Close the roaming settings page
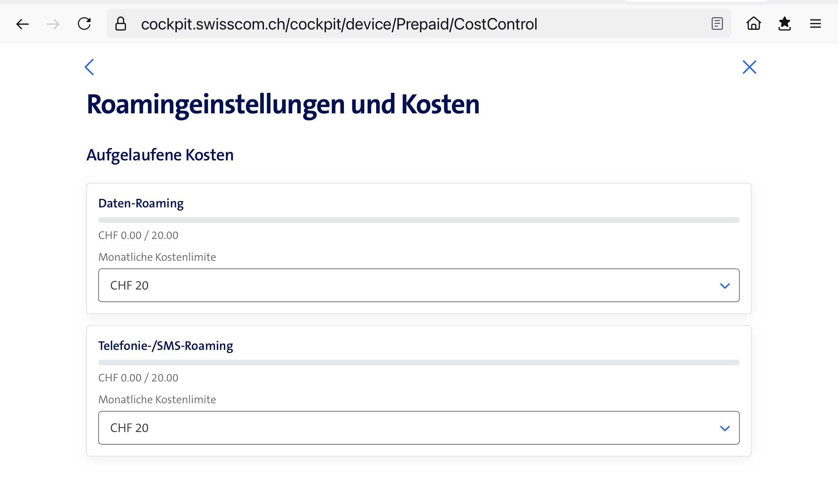Screen dimensions: 838x492 (749, 67)
